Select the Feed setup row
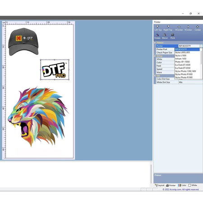 pyautogui.click(x=165, y=66)
